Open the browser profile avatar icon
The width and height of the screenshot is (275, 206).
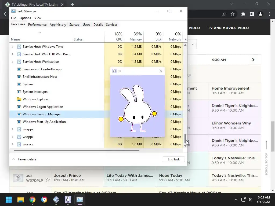(x=260, y=14)
